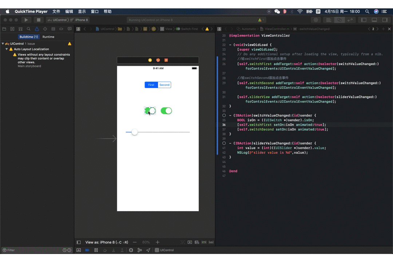
Task: Switch to the Runtime issues tab
Action: coord(48,37)
